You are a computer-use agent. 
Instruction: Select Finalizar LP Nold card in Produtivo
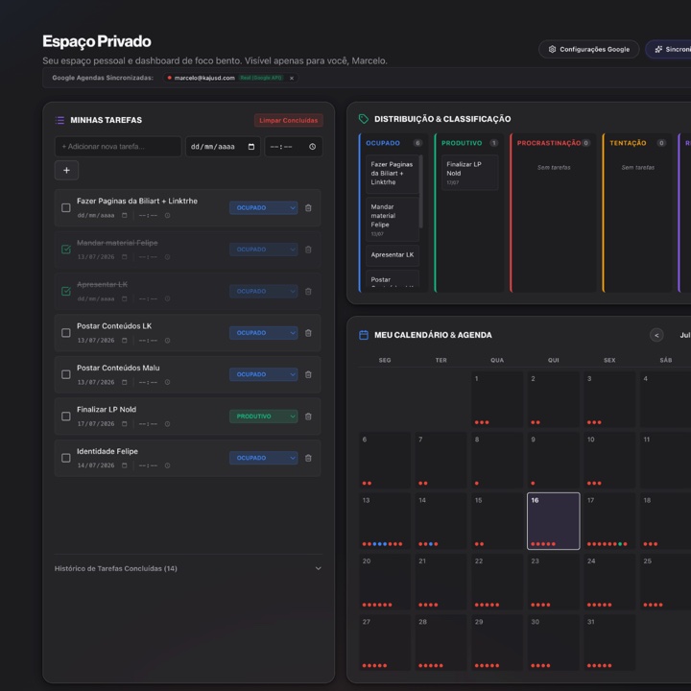click(x=469, y=173)
